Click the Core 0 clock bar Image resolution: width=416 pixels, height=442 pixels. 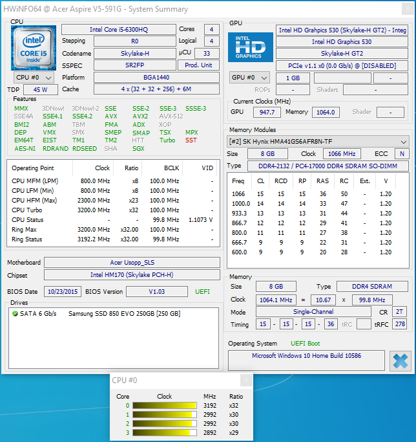165,406
